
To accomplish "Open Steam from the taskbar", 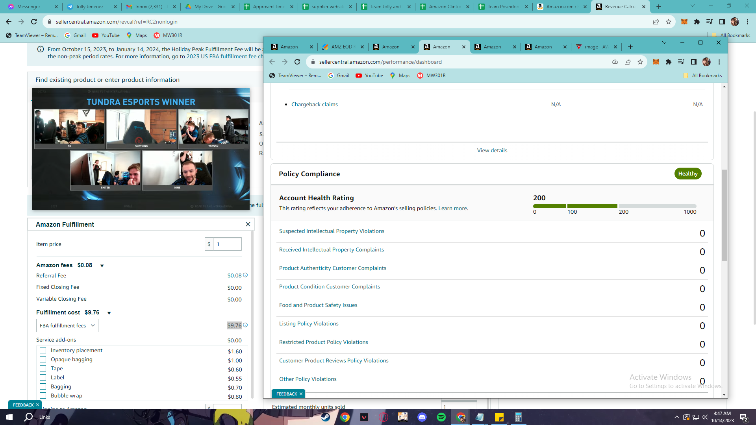I will click(326, 417).
